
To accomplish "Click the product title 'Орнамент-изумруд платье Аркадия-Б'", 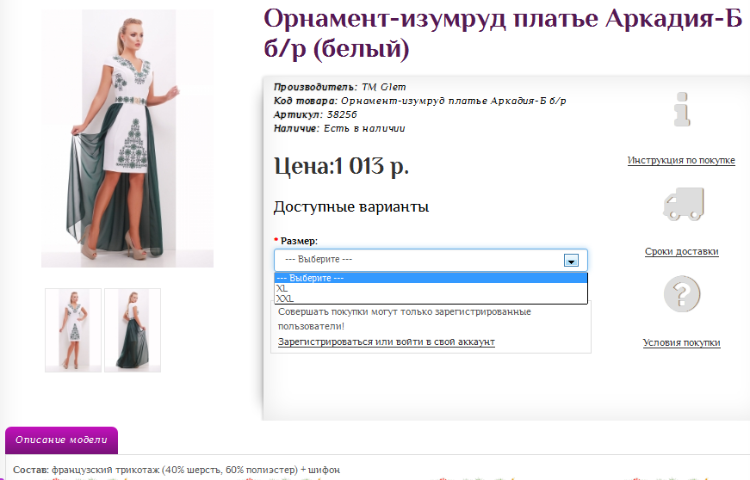I will [x=503, y=34].
